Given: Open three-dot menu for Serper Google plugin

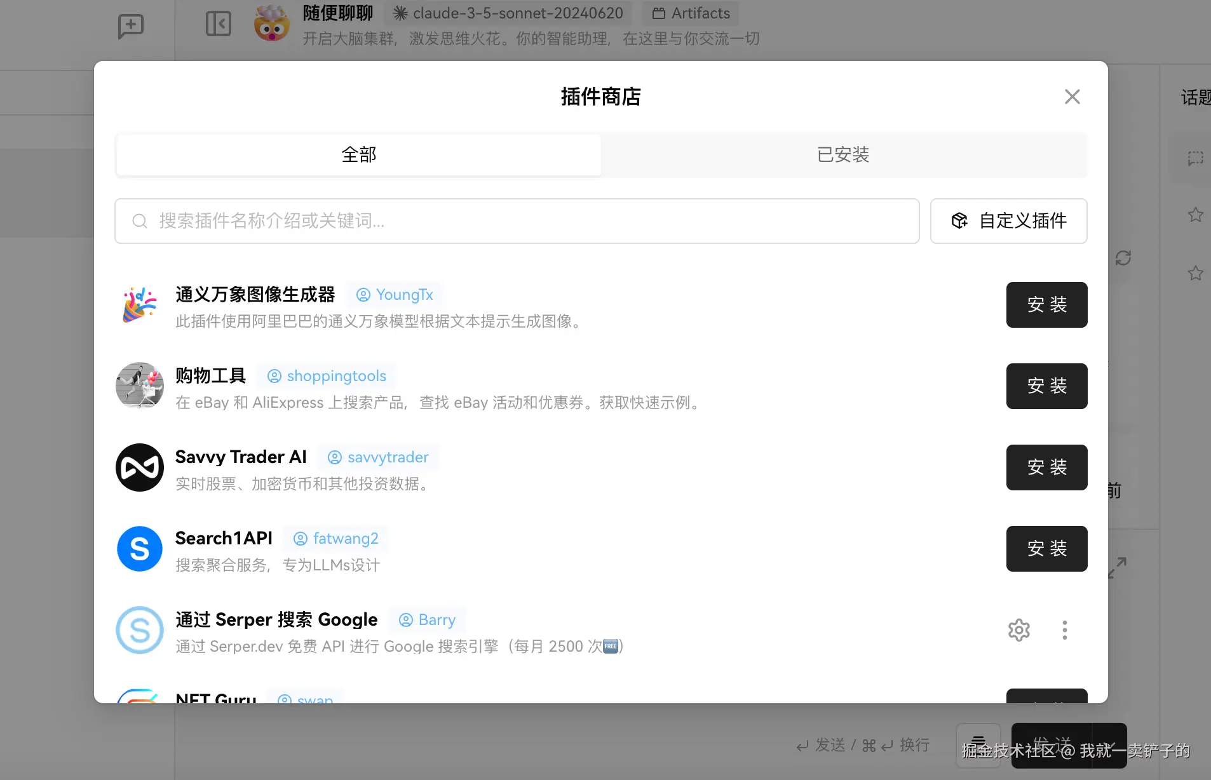Looking at the screenshot, I should 1065,630.
